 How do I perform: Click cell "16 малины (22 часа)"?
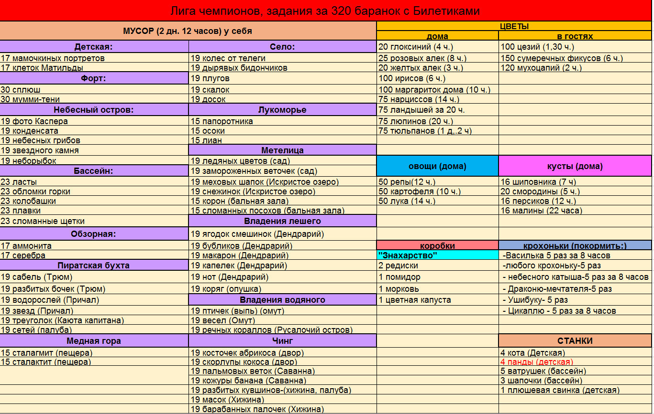click(575, 211)
